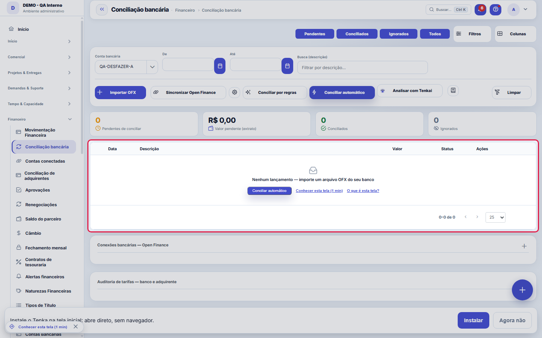The height and width of the screenshot is (338, 542).
Task: Go to previous results page arrow
Action: (466, 217)
